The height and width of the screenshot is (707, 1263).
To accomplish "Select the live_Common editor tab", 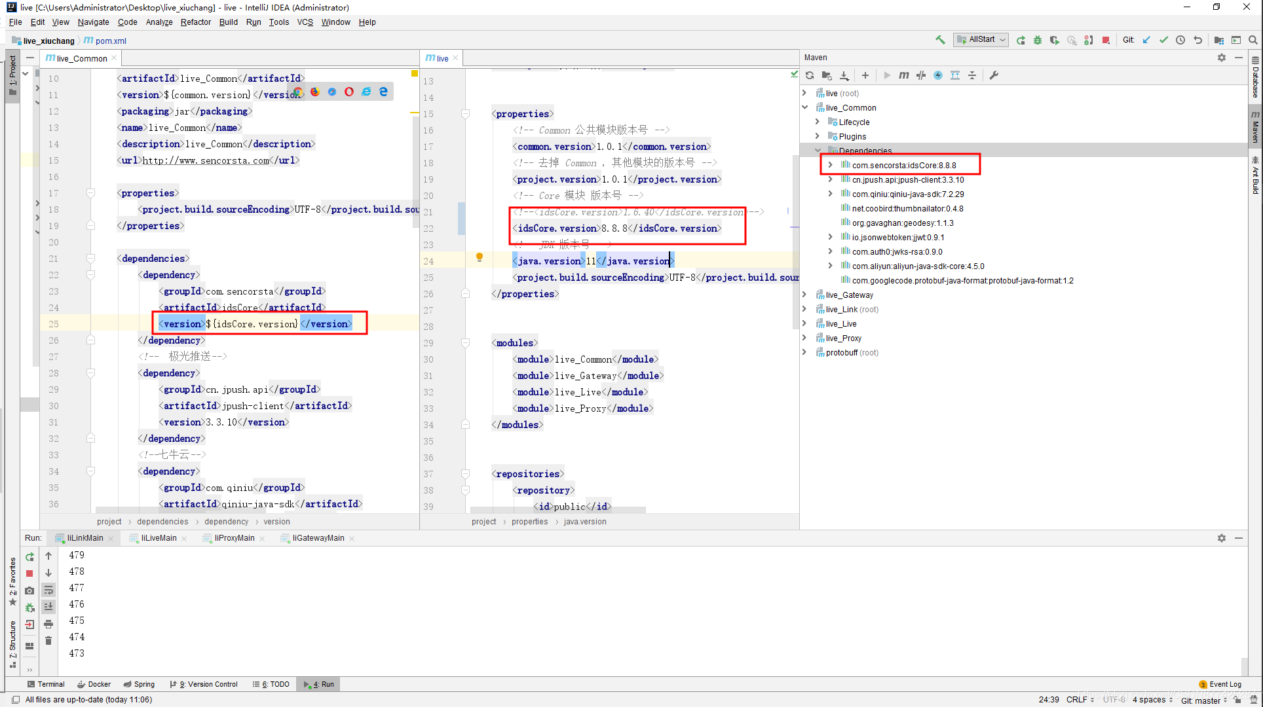I will coord(81,58).
